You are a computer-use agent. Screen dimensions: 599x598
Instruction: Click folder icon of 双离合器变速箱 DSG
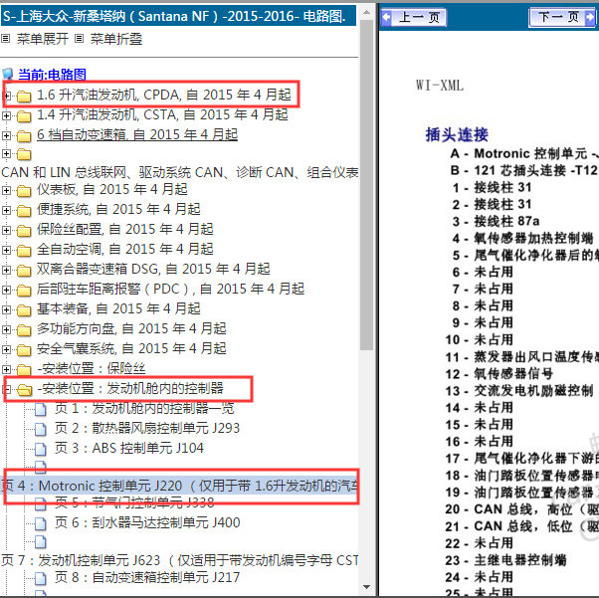click(x=24, y=271)
